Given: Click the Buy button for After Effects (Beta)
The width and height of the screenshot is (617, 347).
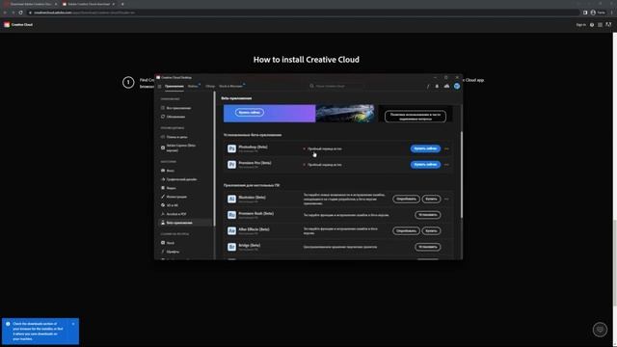Looking at the screenshot, I should [431, 231].
